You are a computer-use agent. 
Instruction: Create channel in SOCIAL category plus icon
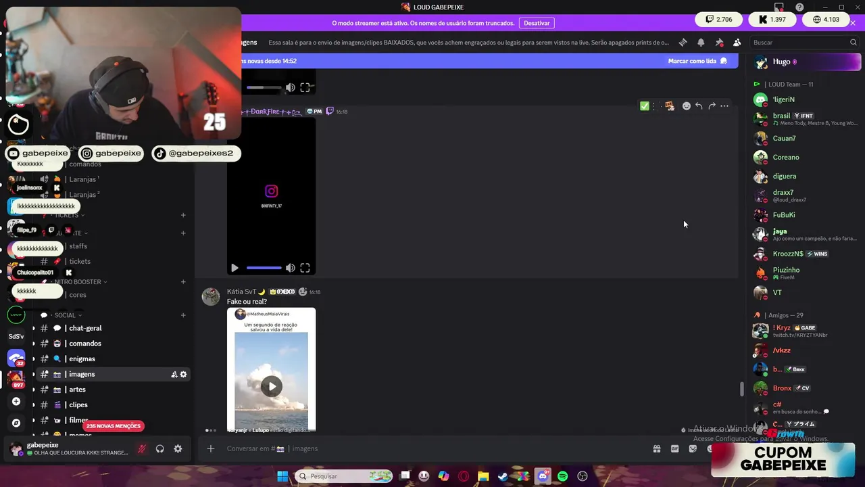183,315
